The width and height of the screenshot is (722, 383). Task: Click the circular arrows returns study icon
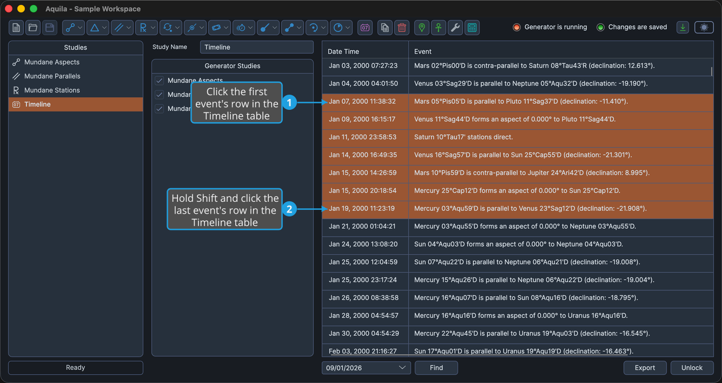167,28
